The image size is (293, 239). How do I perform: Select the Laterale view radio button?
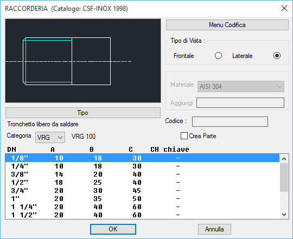click(277, 56)
